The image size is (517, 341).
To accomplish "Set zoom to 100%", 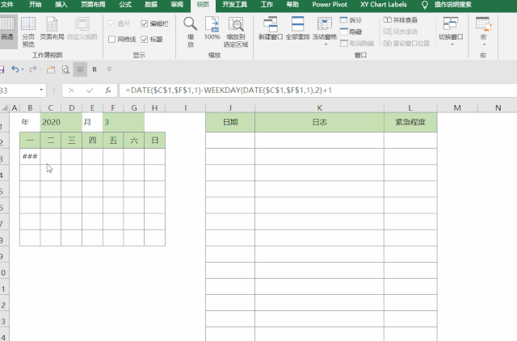I will click(212, 29).
